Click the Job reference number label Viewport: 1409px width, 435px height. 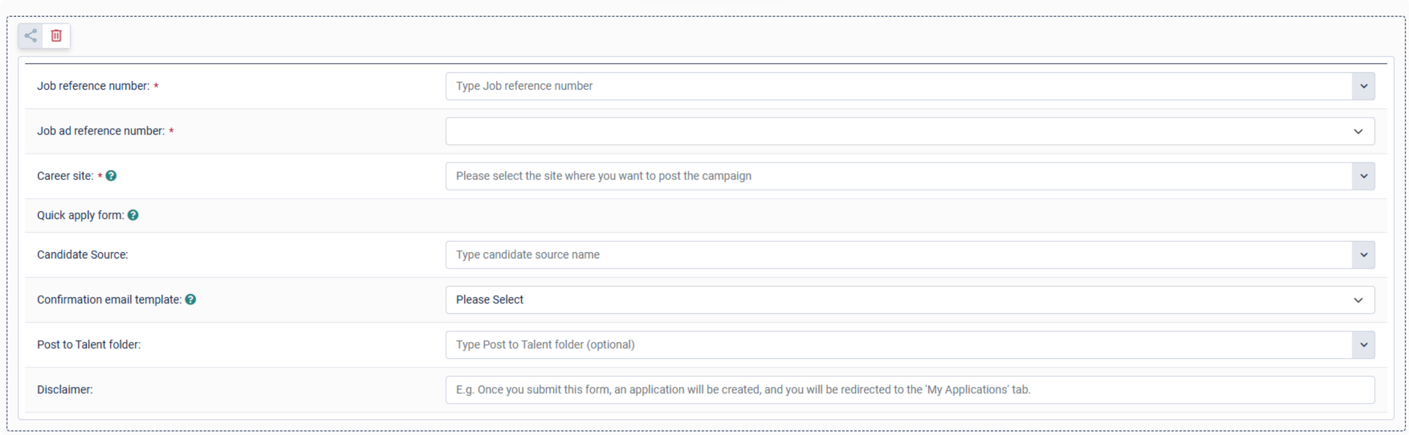click(93, 86)
